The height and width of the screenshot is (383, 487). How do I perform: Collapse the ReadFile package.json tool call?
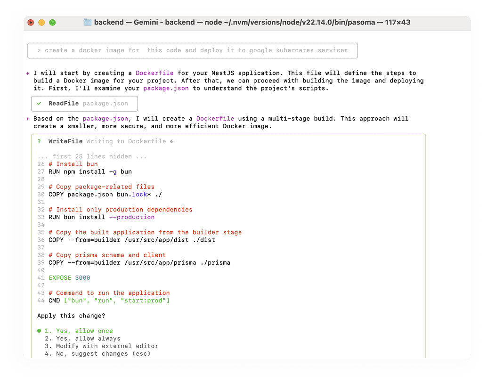[x=84, y=103]
